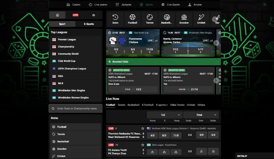This screenshot has width=274, height=159.
Task: Bet 5/4 under 3.5 goals Thornton match
Action: click(213, 135)
